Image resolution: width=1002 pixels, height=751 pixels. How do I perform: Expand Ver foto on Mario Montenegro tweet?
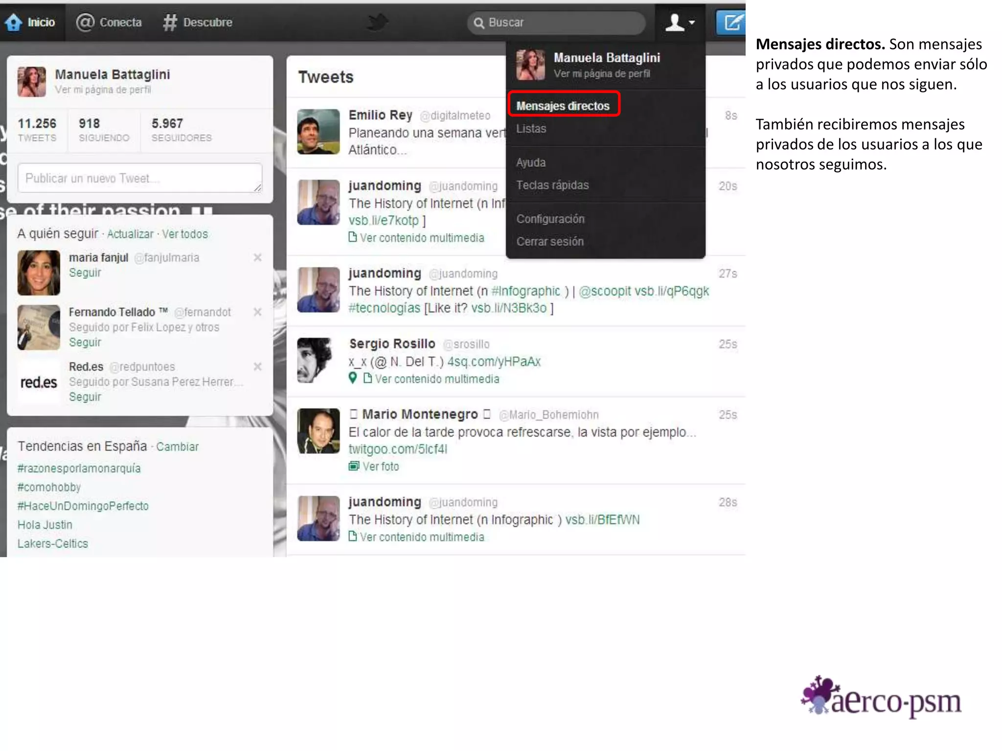click(380, 466)
